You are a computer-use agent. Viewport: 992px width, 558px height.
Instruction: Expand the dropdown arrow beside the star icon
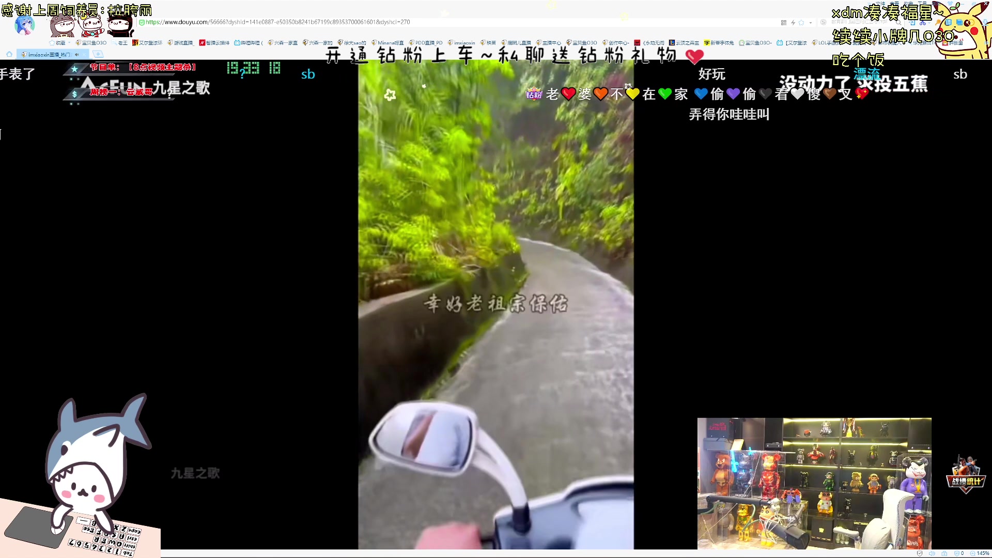(x=811, y=23)
